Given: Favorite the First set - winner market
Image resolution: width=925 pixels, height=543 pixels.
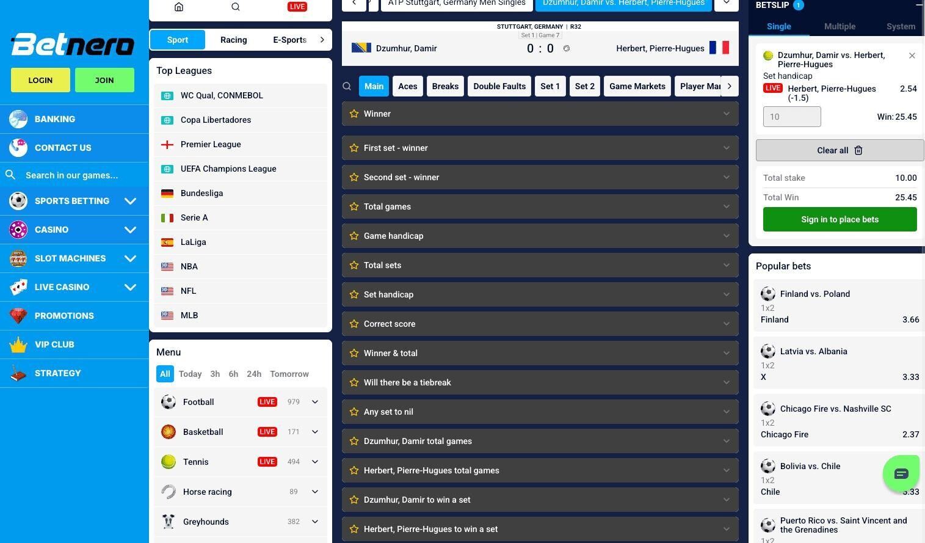Looking at the screenshot, I should click(354, 148).
